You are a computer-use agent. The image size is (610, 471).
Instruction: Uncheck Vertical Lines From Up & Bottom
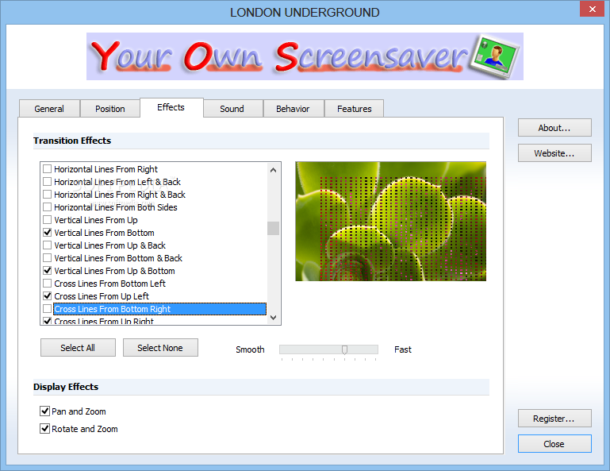(x=47, y=271)
